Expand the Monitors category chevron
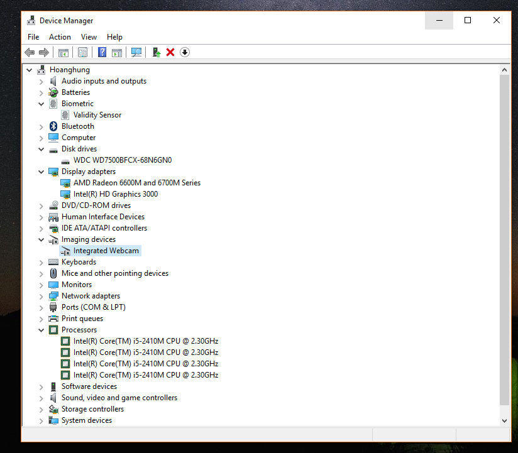 coord(41,285)
